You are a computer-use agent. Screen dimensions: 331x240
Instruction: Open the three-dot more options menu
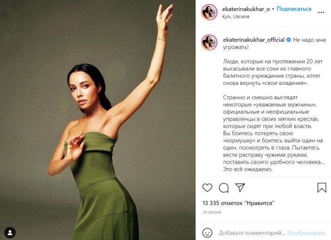point(321,13)
